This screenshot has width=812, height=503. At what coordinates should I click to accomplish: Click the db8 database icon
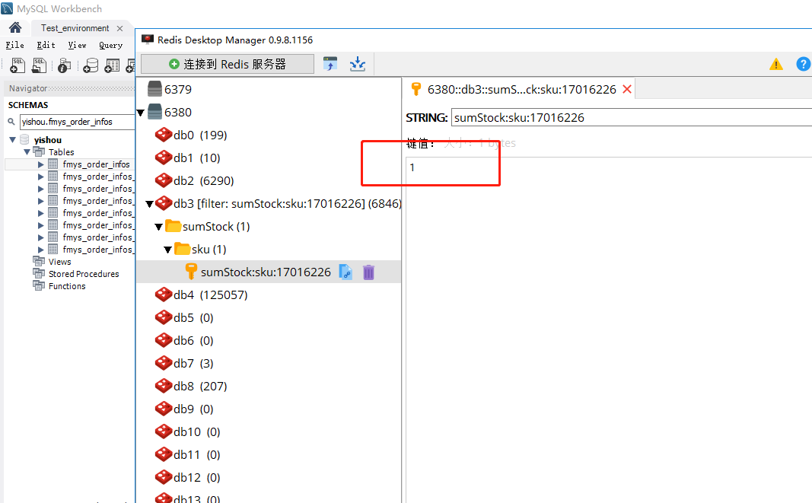(164, 385)
